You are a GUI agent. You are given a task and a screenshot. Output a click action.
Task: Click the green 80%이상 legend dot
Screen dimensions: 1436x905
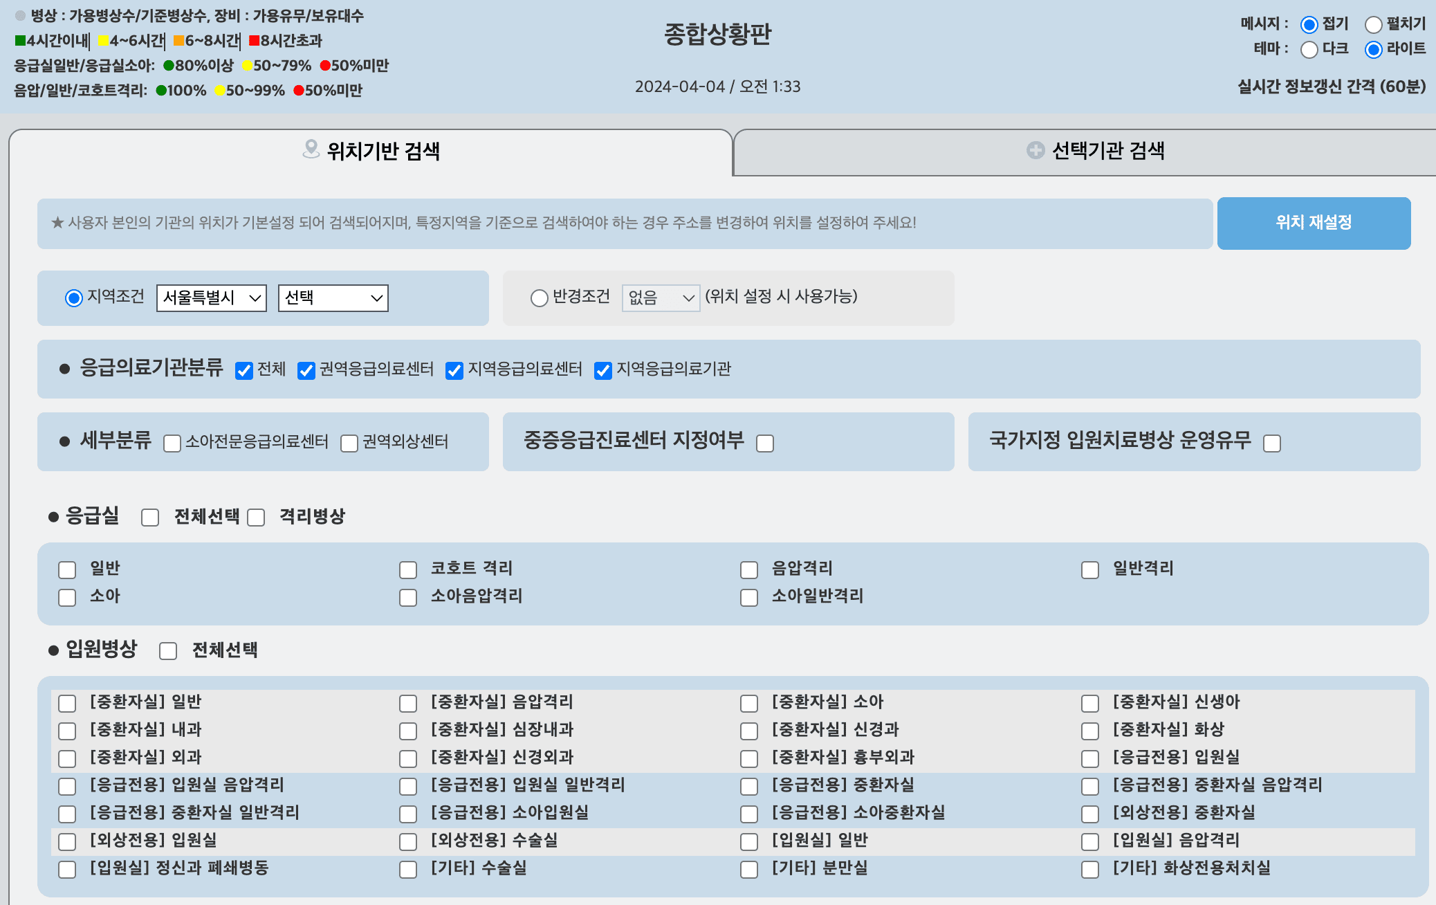pyautogui.click(x=168, y=66)
